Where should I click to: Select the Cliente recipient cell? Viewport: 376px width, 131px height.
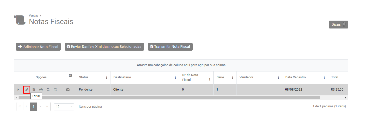145,90
